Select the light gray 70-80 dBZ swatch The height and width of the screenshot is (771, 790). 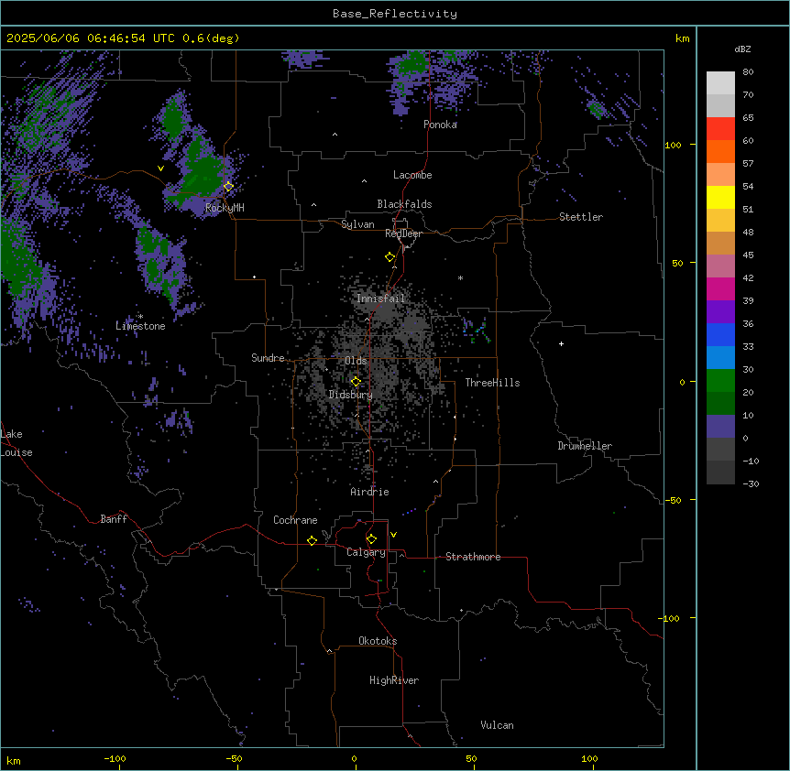tap(720, 83)
